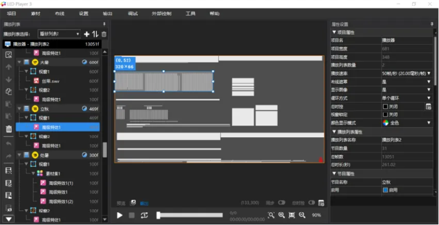The height and width of the screenshot is (225, 439).
Task: Pin the playlist panel
Action: point(104,24)
